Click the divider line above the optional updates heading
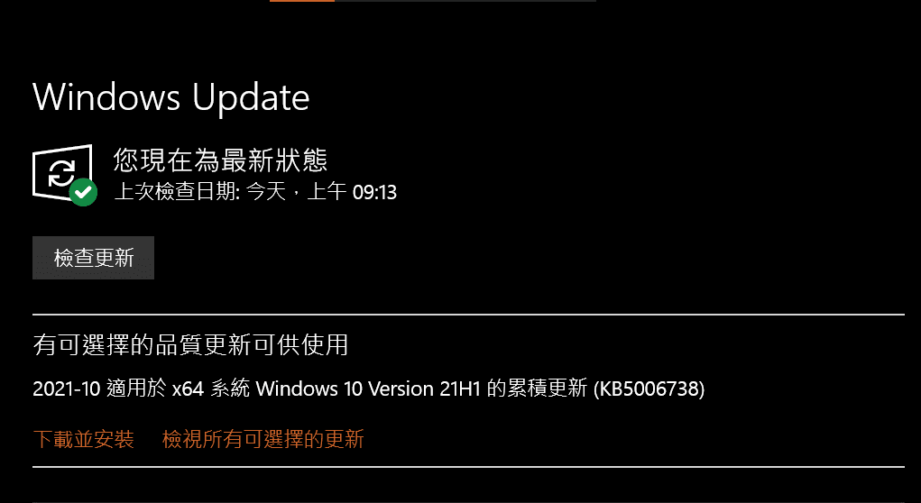 [469, 315]
